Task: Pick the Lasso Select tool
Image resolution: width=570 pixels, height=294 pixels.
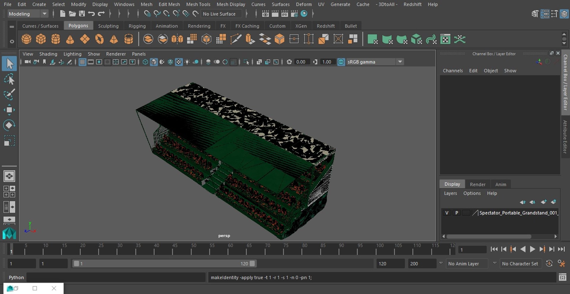Action: (9, 80)
